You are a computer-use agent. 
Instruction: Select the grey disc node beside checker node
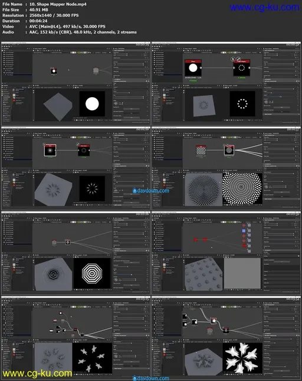[229, 150]
